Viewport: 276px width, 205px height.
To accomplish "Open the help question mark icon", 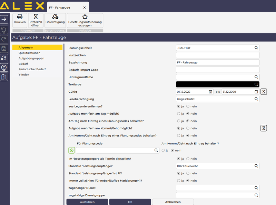I will pyautogui.click(x=4, y=68).
